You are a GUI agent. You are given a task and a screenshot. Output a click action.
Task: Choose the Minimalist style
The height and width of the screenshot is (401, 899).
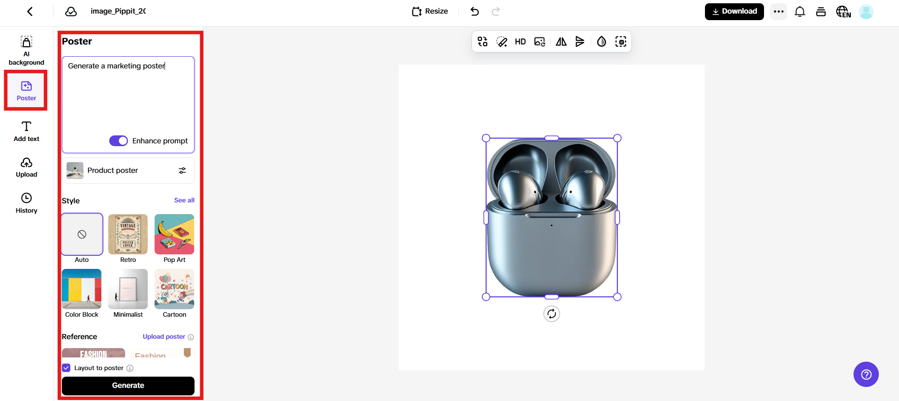pyautogui.click(x=128, y=293)
